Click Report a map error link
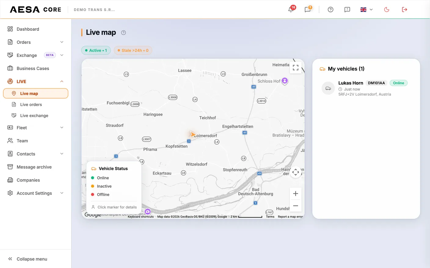 [290, 217]
